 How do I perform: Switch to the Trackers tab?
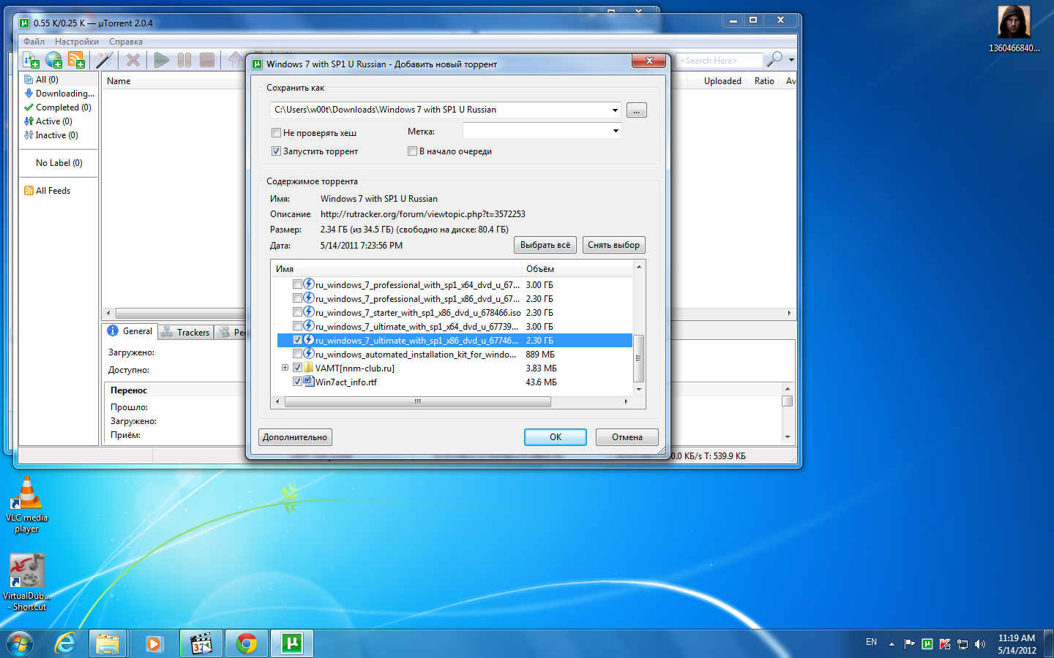(186, 332)
